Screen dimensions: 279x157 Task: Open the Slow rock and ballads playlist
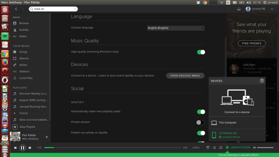pos(34,120)
